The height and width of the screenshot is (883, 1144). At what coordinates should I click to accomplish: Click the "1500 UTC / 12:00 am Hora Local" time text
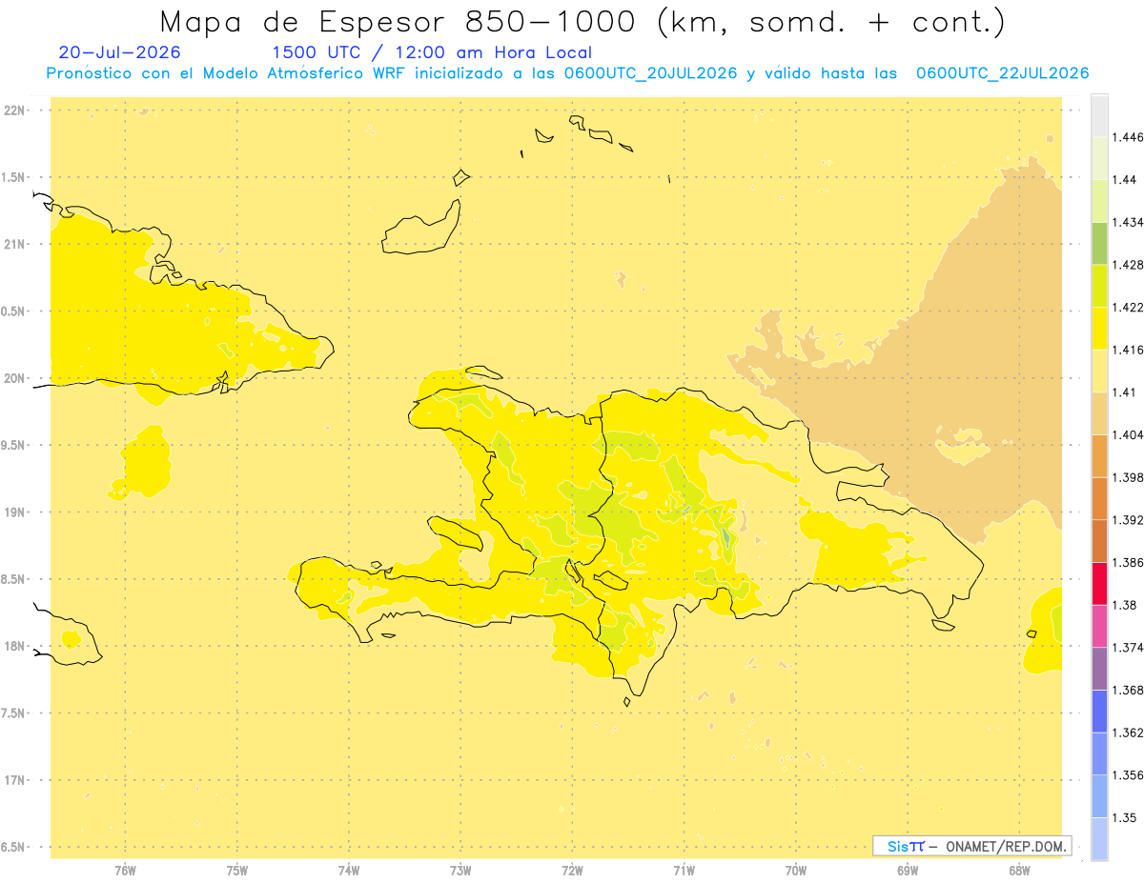[432, 53]
